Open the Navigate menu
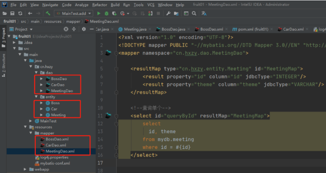This screenshot has height=173, width=326. (x=50, y=5)
